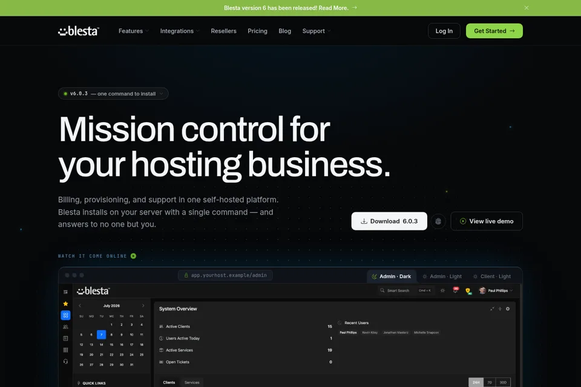
Task: Open the packages grid icon in the sidebar
Action: pos(65,350)
